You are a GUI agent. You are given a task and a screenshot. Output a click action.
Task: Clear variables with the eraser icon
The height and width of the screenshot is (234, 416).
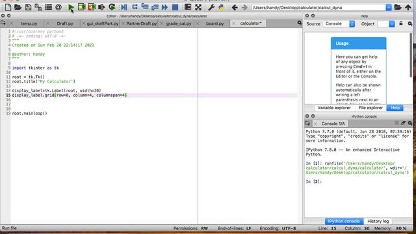point(403,123)
